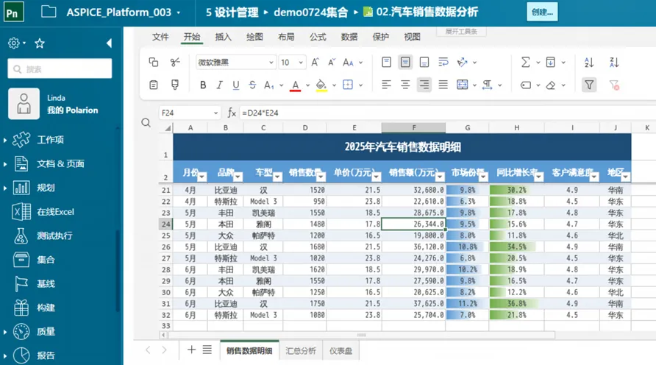Open the fill color dropdown arrow
This screenshot has height=365, width=656.
(x=334, y=85)
